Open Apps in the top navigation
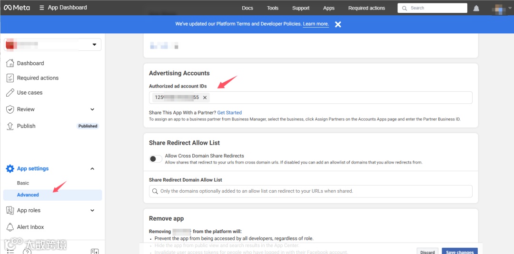This screenshot has height=254, width=514. [329, 8]
